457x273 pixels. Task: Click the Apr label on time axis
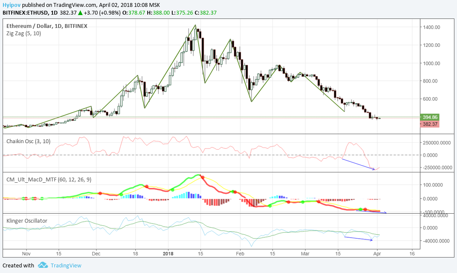pos(377,254)
